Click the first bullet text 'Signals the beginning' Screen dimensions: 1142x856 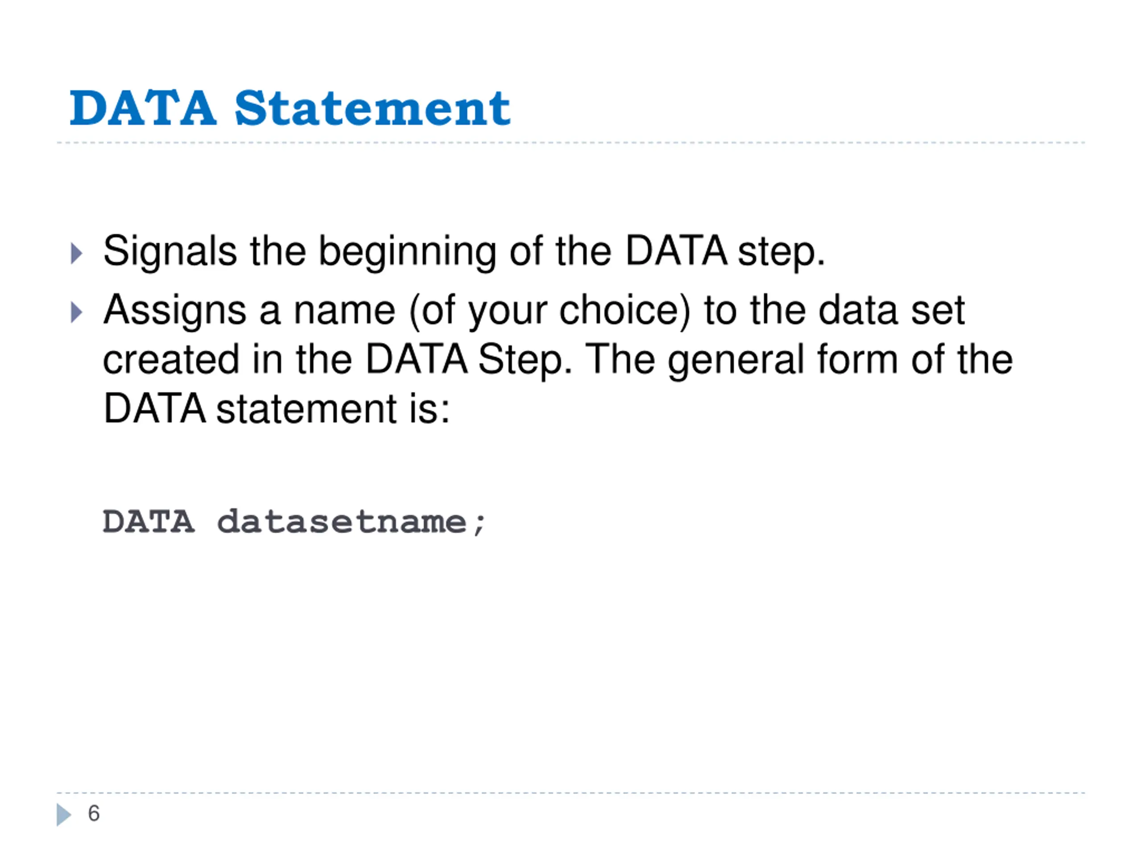[300, 252]
